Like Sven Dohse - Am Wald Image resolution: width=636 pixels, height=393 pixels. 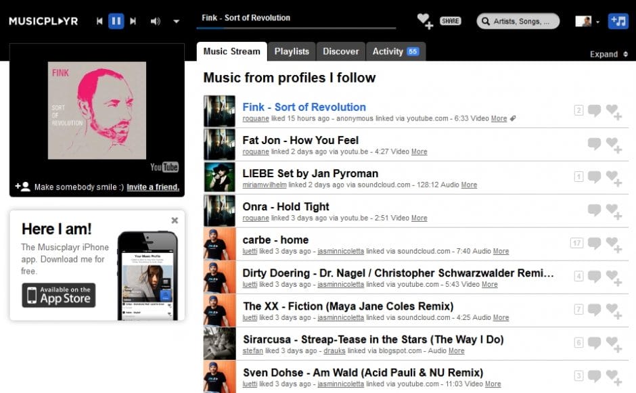pyautogui.click(x=614, y=377)
